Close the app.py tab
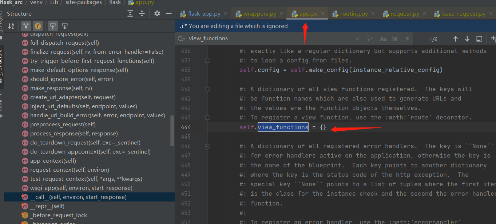This screenshot has width=496, height=224. point(323,14)
